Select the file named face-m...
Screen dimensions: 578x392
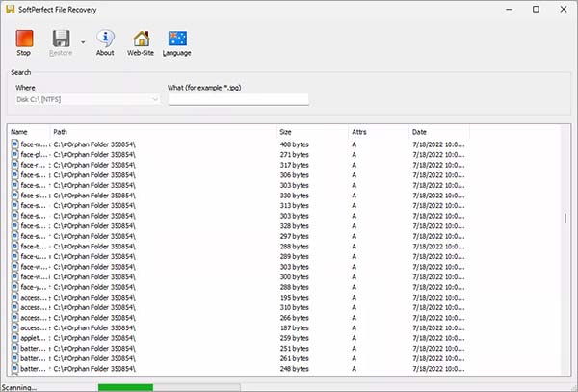click(34, 144)
